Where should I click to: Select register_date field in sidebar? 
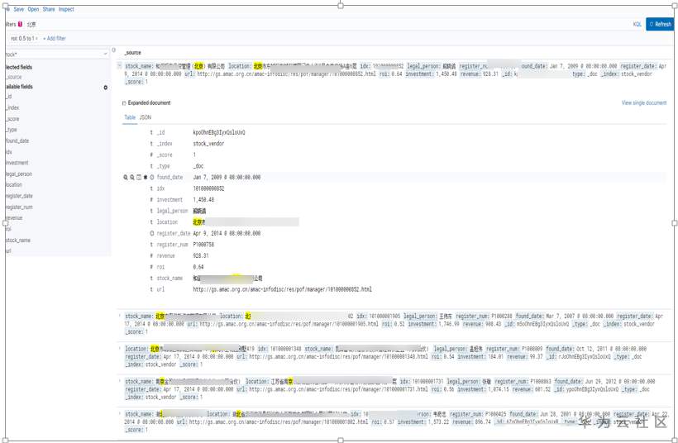(x=19, y=196)
